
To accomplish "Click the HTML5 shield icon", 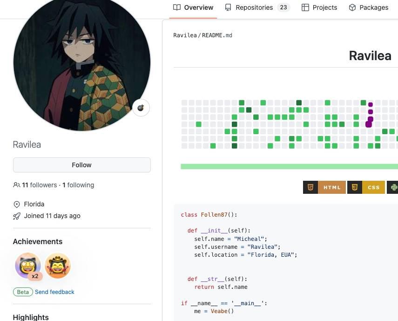I will click(x=310, y=187).
